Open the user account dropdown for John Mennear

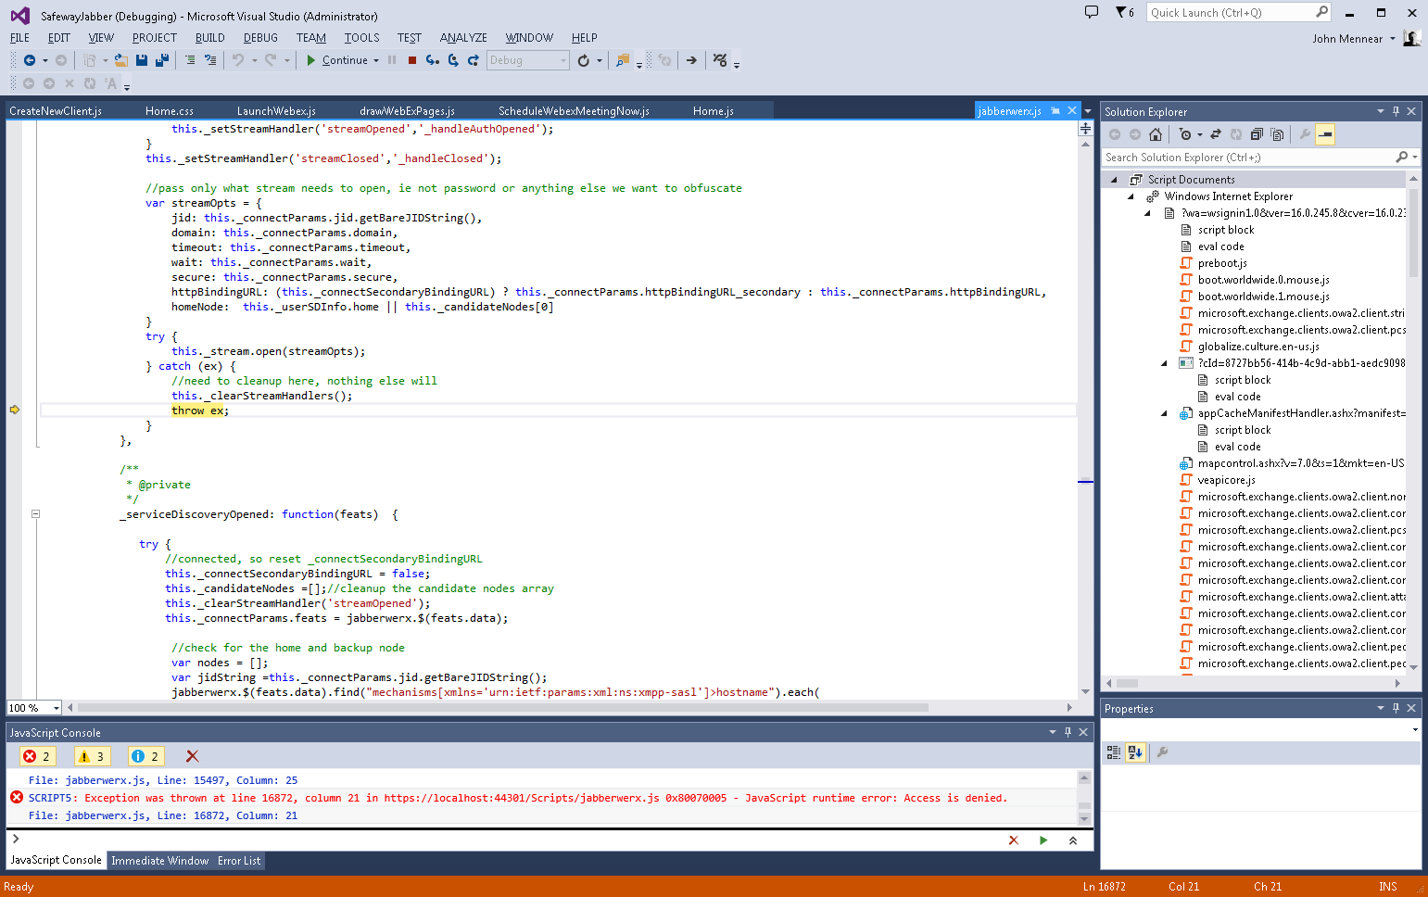click(x=1392, y=39)
